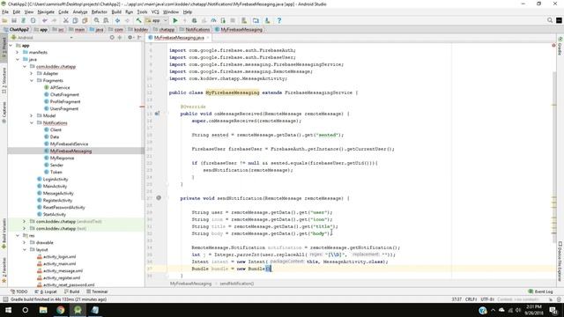This screenshot has height=317, width=564.
Task: Click the Android Studio taskbar icon
Action: pos(78,310)
